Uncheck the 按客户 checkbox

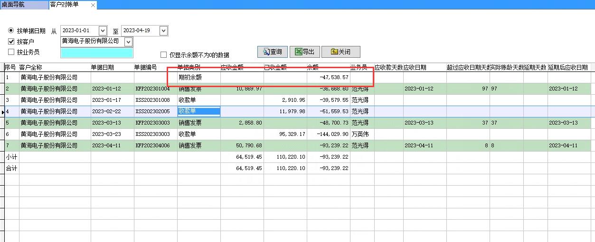[11, 42]
